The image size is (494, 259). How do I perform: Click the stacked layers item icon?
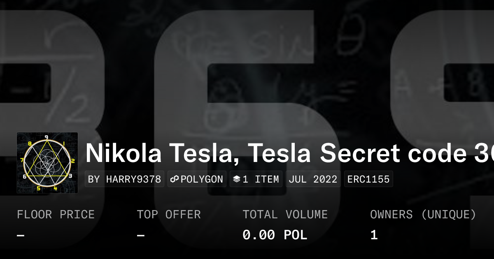[x=237, y=179]
